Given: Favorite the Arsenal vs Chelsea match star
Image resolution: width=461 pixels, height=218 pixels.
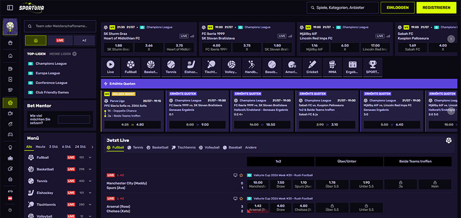Looking at the screenshot, I should pyautogui.click(x=241, y=198).
